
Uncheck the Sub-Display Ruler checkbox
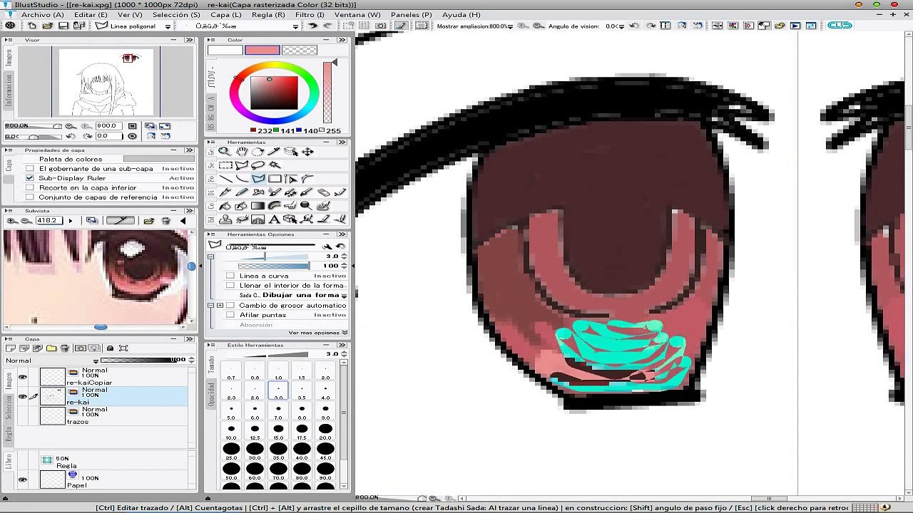(30, 178)
